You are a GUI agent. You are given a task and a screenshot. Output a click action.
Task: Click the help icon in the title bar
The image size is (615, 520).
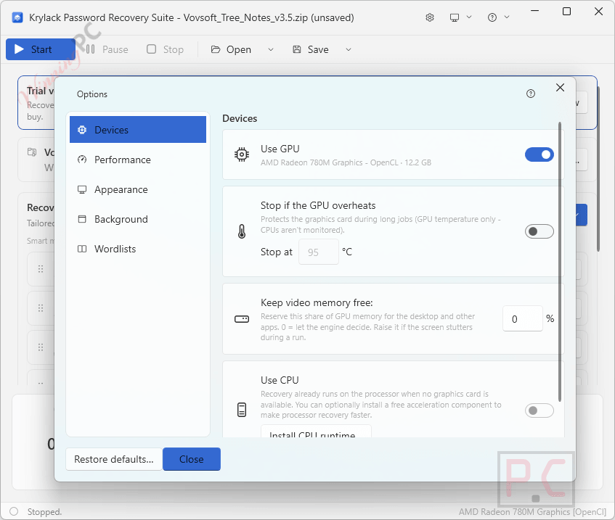pos(492,17)
